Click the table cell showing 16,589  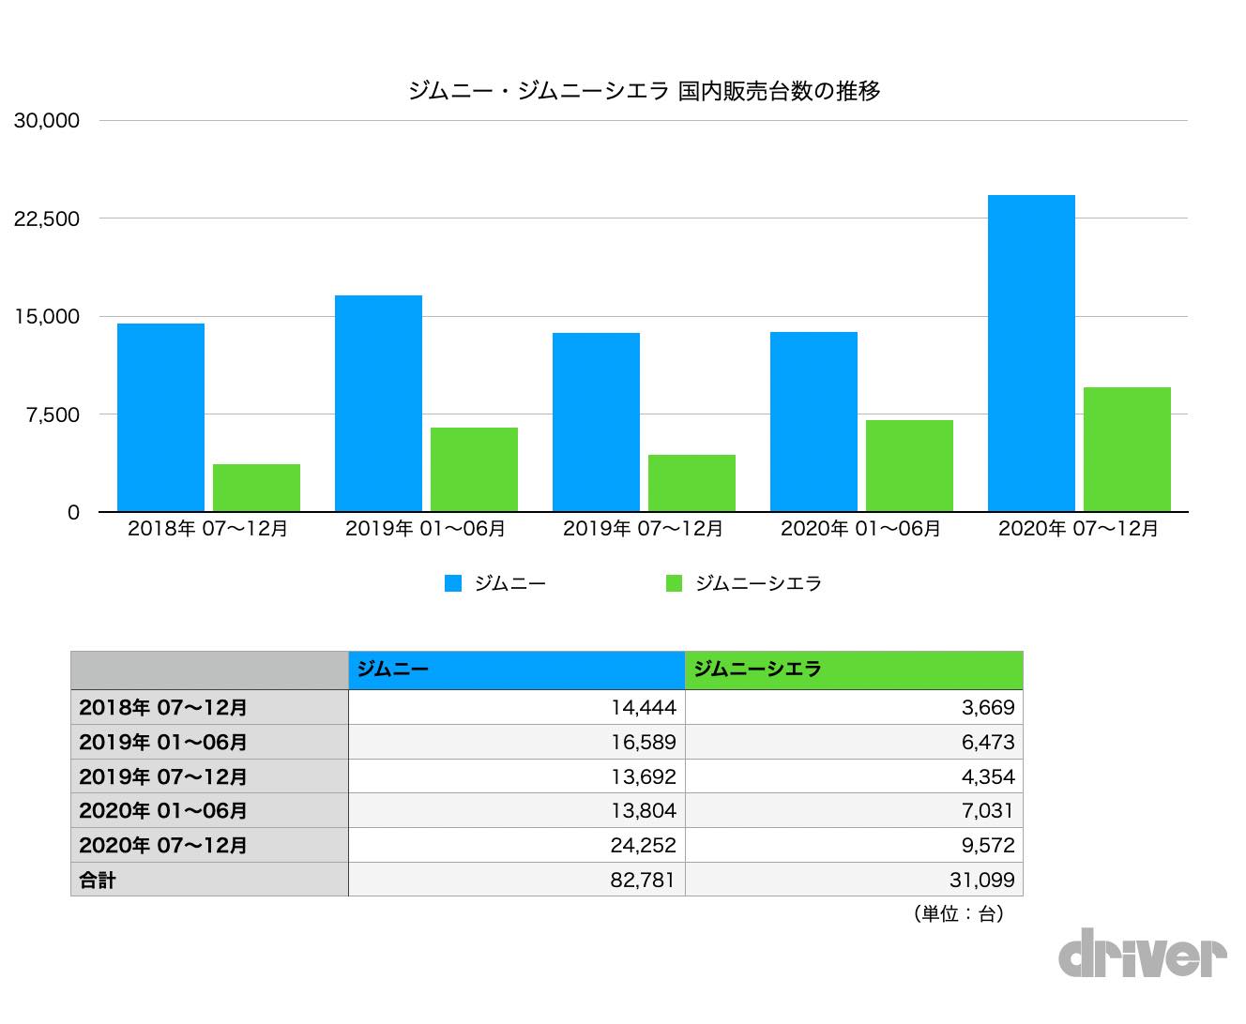[x=517, y=742]
